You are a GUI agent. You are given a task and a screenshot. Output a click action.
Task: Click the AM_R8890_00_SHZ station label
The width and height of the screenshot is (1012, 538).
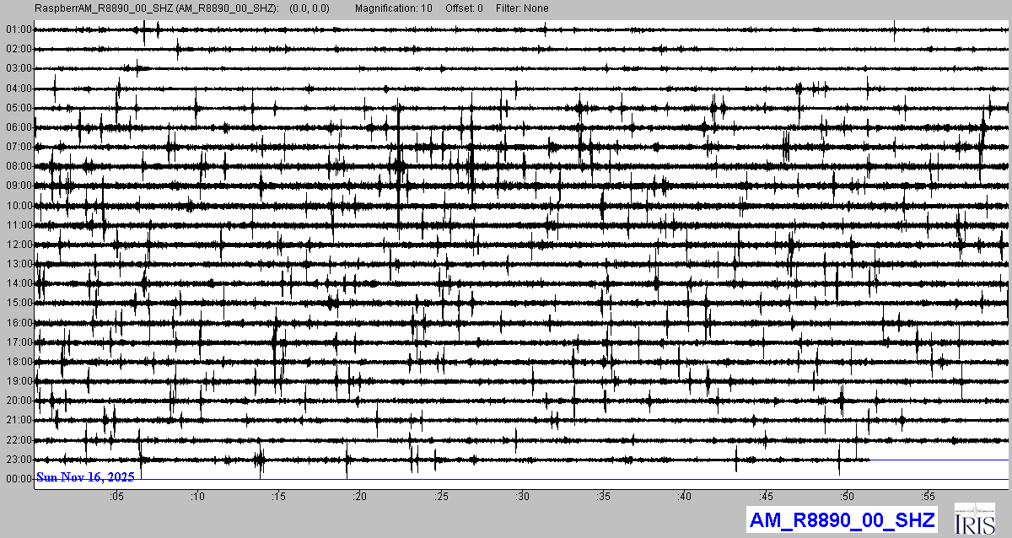841,519
